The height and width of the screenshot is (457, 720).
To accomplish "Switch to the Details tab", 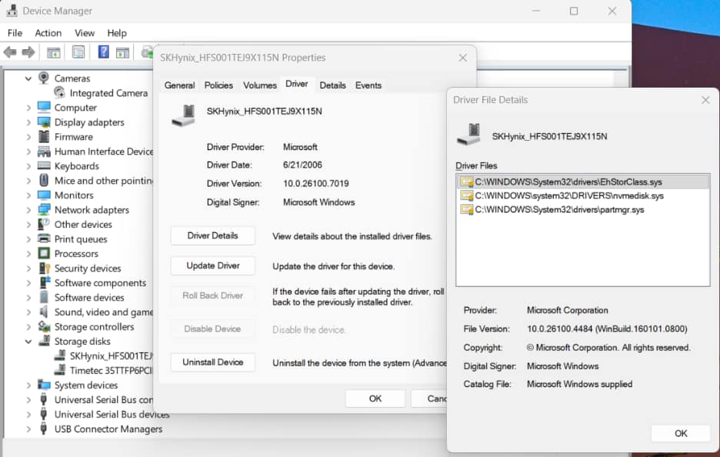I will (x=332, y=85).
